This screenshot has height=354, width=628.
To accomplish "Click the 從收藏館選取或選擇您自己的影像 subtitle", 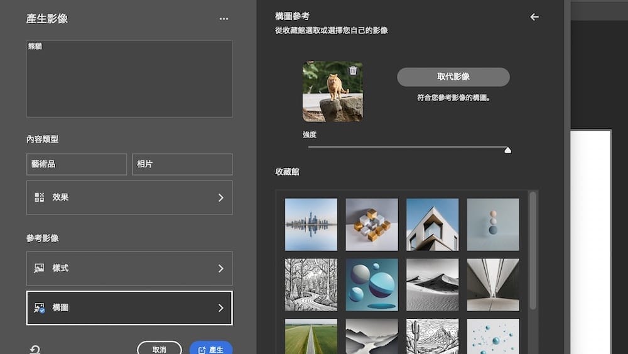I will [331, 30].
